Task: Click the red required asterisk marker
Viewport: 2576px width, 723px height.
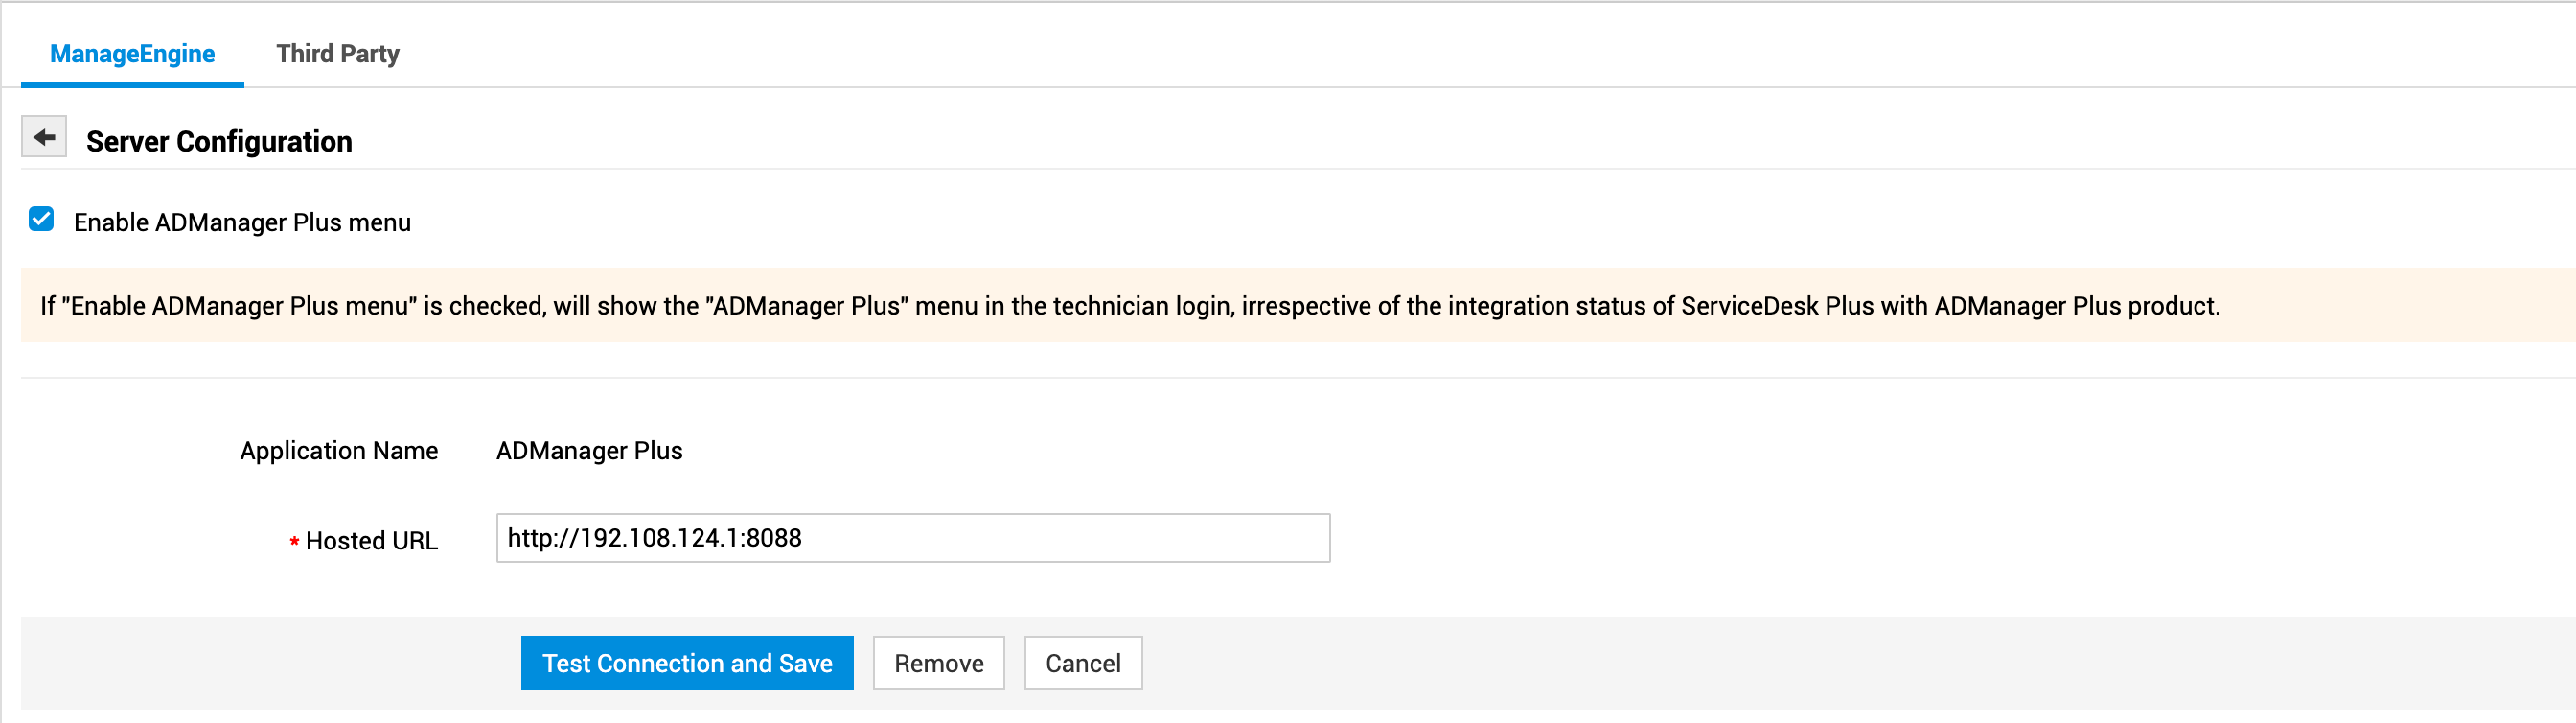Action: tap(294, 542)
